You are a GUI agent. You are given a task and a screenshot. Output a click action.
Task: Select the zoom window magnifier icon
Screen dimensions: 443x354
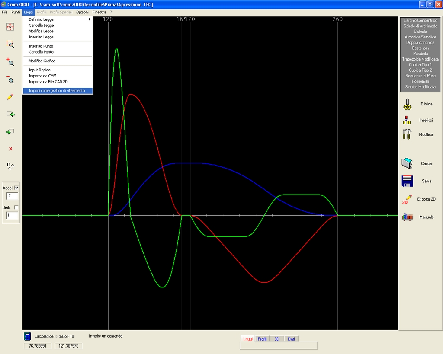point(10,45)
